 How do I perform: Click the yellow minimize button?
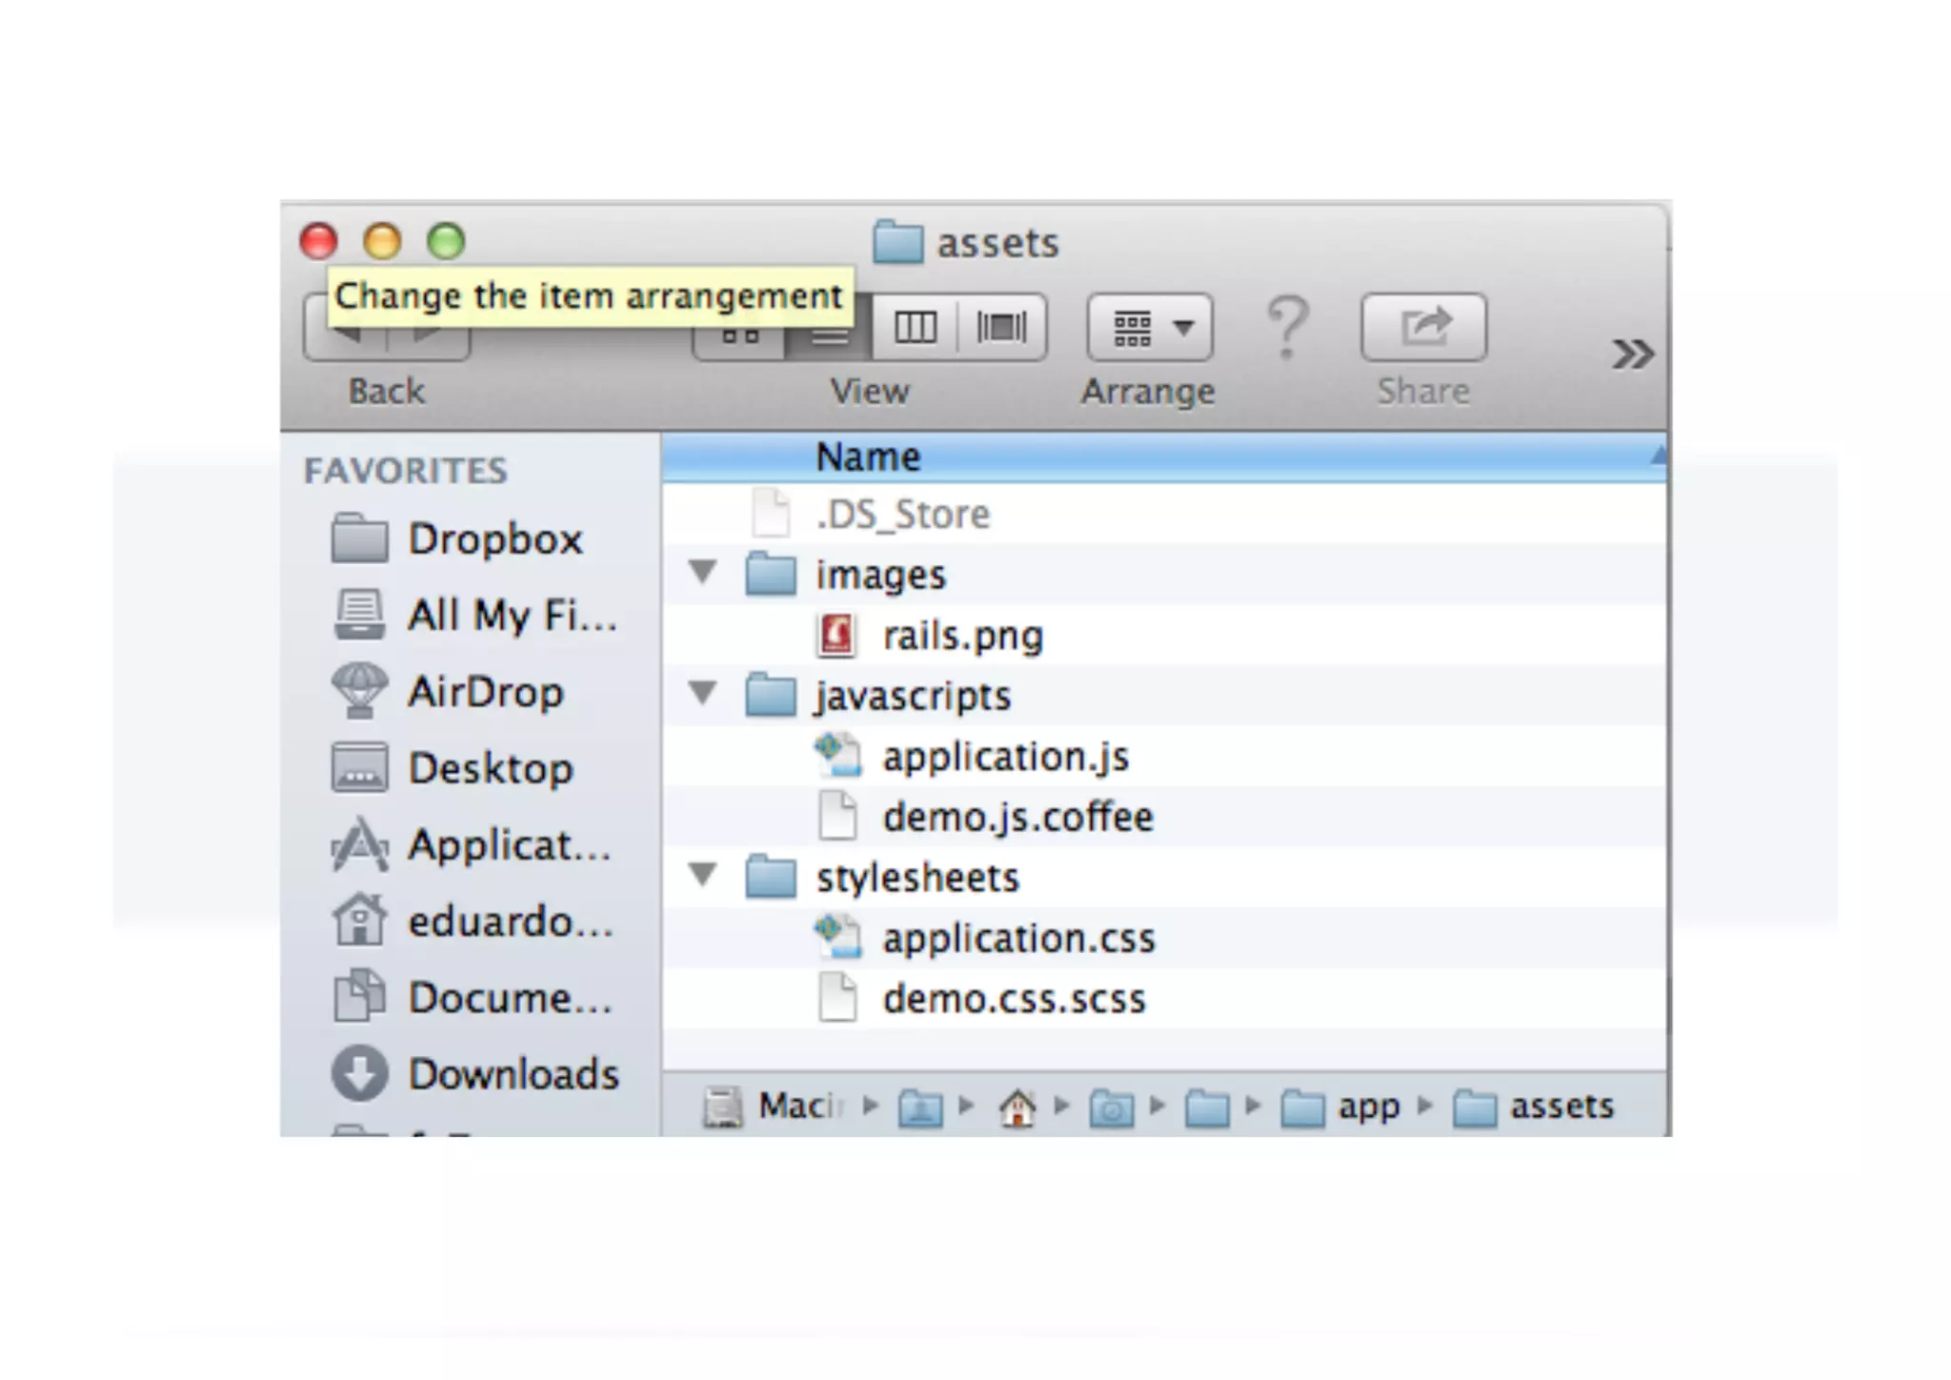click(x=383, y=241)
